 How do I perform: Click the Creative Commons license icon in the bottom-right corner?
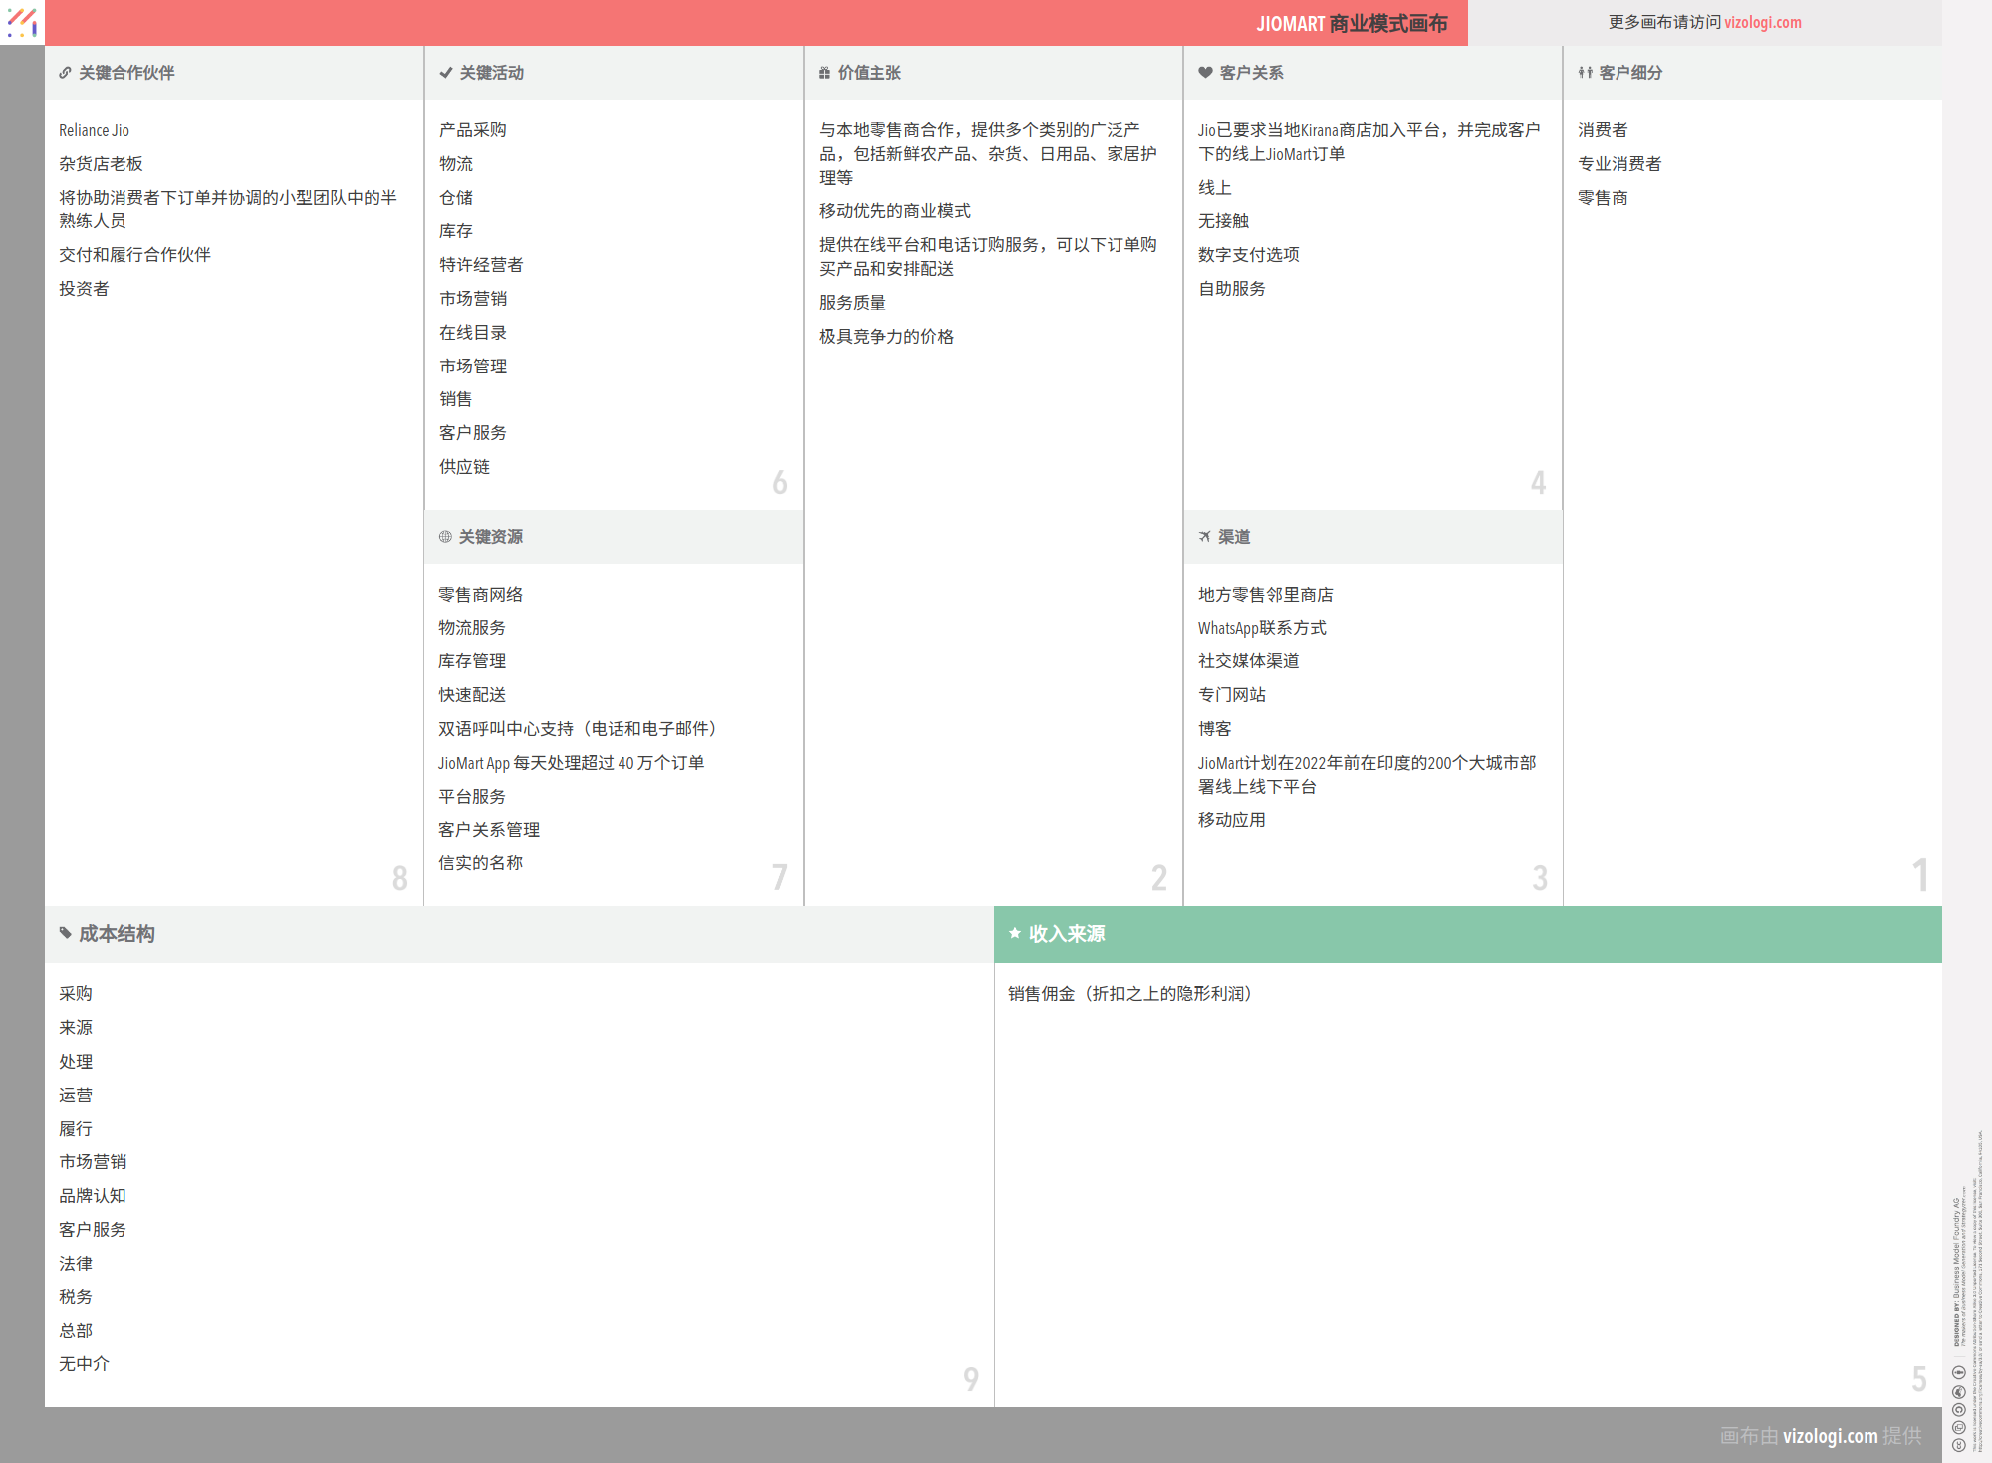[x=1958, y=1444]
